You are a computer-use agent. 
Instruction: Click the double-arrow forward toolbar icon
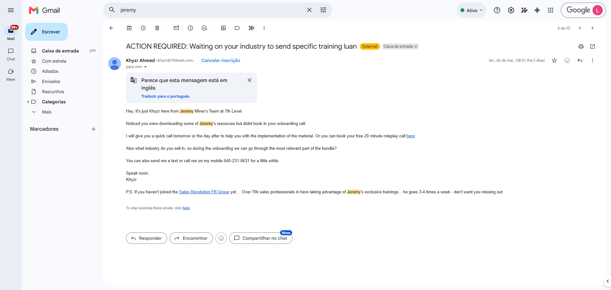click(251, 28)
